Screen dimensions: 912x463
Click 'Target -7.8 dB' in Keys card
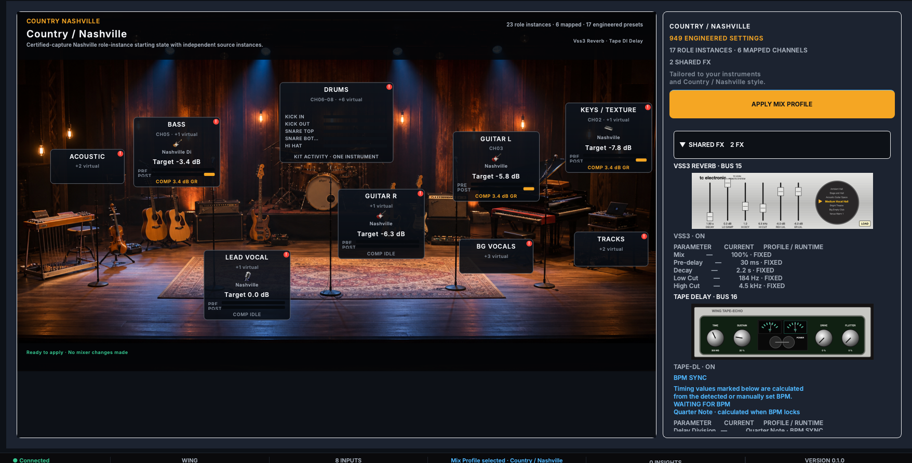[x=608, y=148]
